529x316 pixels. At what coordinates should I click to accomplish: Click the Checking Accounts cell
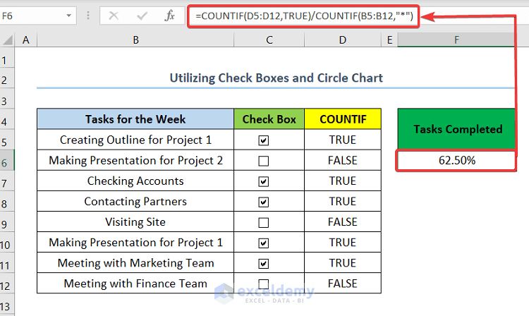click(x=135, y=181)
